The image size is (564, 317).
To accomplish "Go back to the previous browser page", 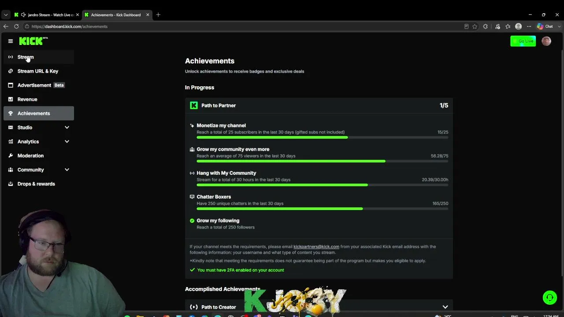I will coord(6,26).
